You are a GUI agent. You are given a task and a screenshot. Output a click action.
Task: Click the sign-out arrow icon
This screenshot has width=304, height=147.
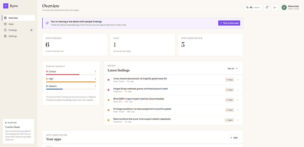pyautogui.click(x=275, y=7)
